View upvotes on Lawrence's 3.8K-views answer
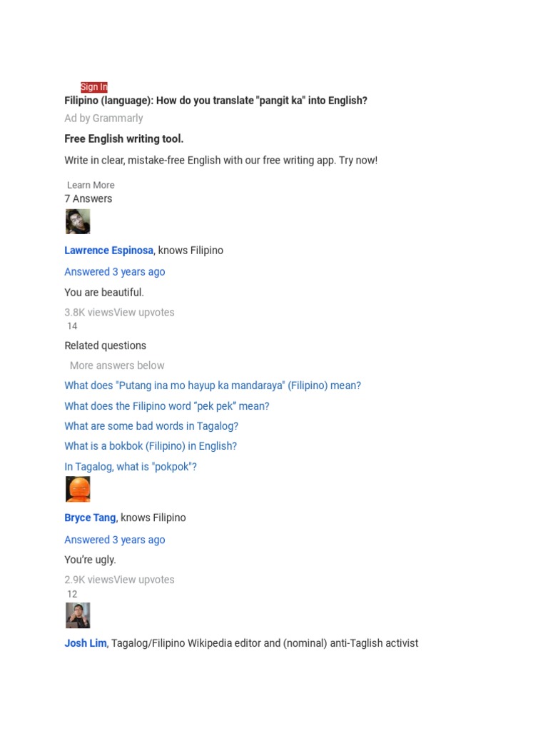548x731 pixels. 144,313
